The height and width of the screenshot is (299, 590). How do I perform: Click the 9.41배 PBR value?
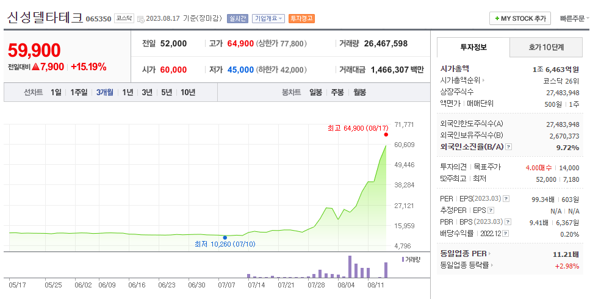coord(539,223)
